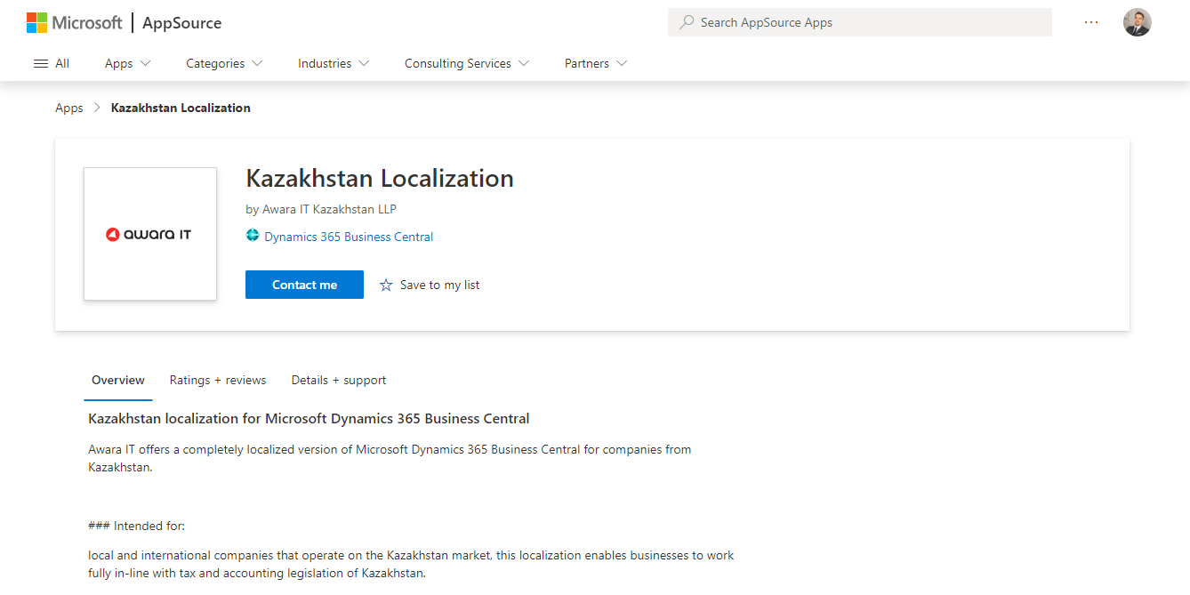This screenshot has width=1190, height=595.
Task: Open the Partners dropdown
Action: pos(595,63)
